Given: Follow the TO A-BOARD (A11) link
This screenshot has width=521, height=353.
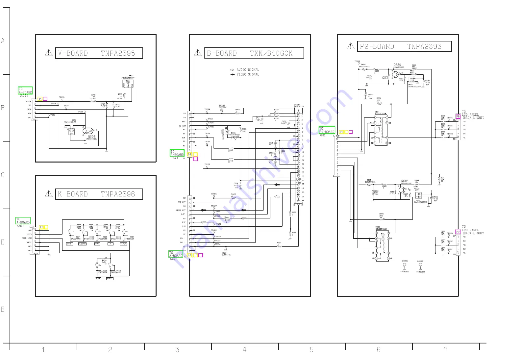Looking at the screenshot, I should point(25,91).
